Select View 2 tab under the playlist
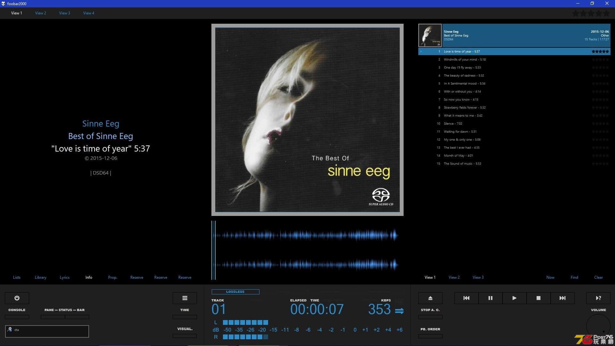This screenshot has width=615, height=346. 454,277
